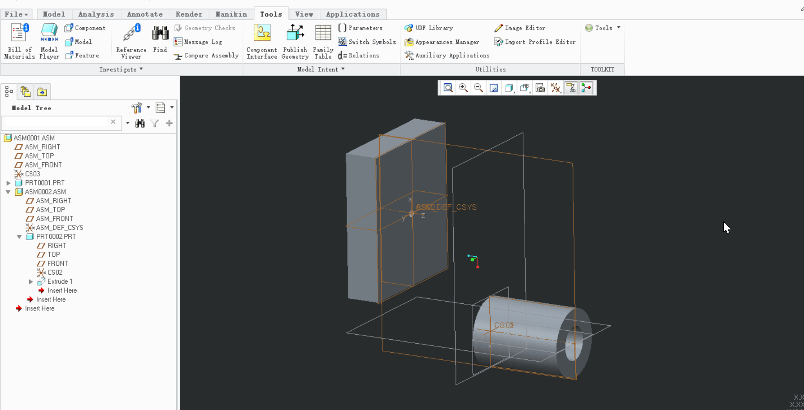Click view manager camera icon
This screenshot has width=804, height=410.
point(540,88)
